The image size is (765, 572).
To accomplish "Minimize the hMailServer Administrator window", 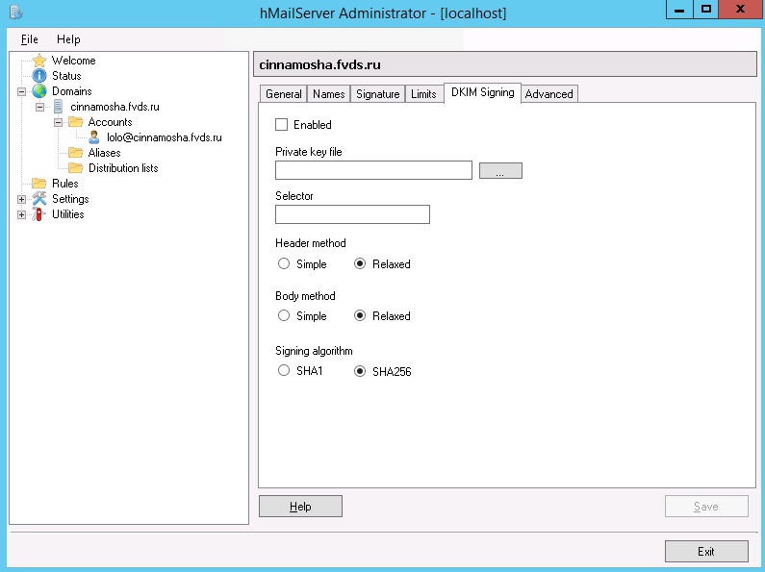I will point(679,10).
